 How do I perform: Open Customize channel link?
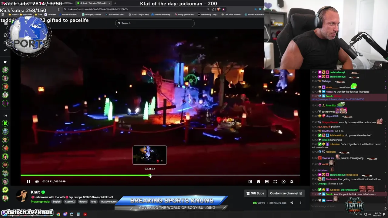point(286,193)
